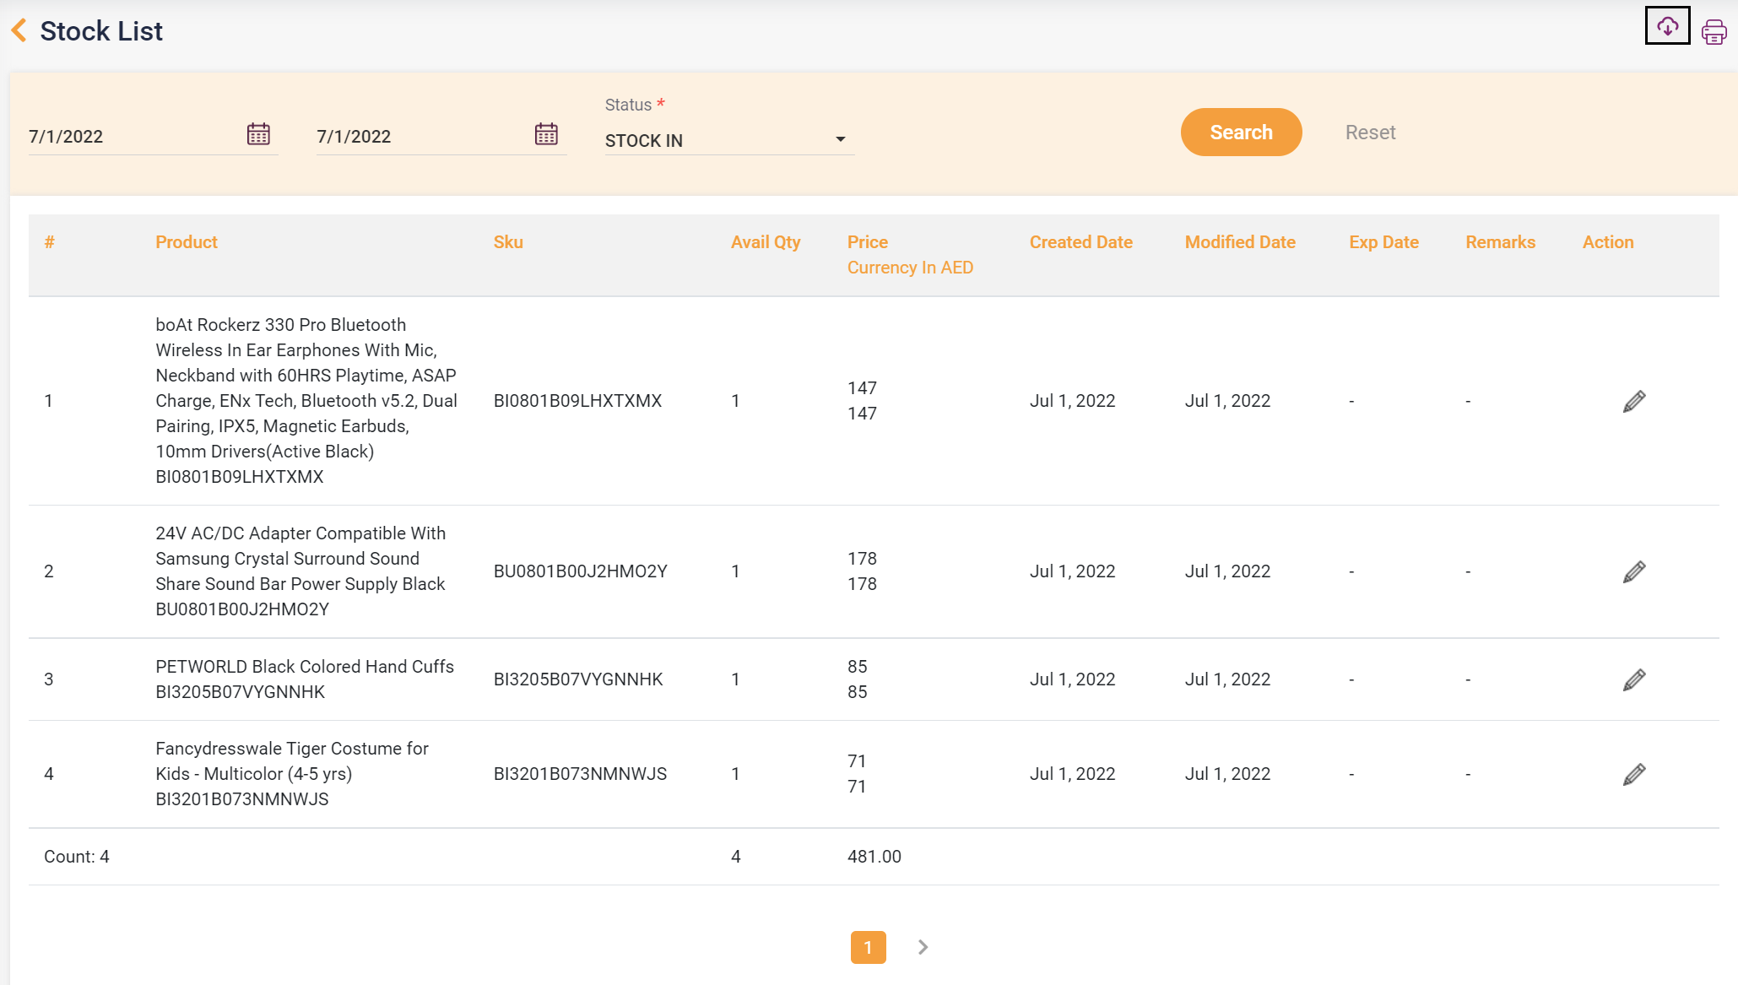Open calendar picker for start date
The width and height of the screenshot is (1738, 985).
tap(258, 134)
